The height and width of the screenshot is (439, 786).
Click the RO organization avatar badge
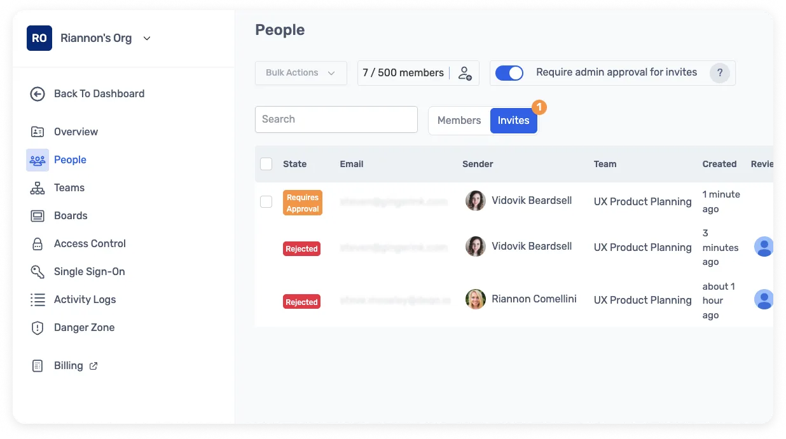pyautogui.click(x=39, y=38)
